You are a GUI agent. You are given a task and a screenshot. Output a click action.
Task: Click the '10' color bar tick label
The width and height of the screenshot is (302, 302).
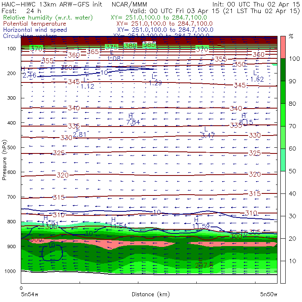point(292,261)
